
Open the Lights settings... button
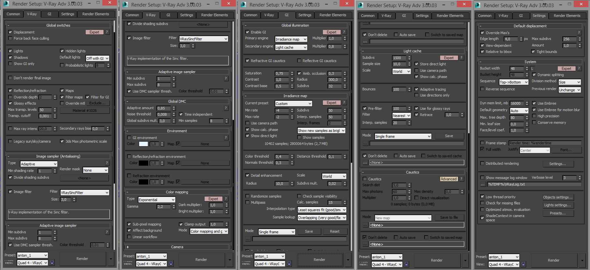click(558, 205)
